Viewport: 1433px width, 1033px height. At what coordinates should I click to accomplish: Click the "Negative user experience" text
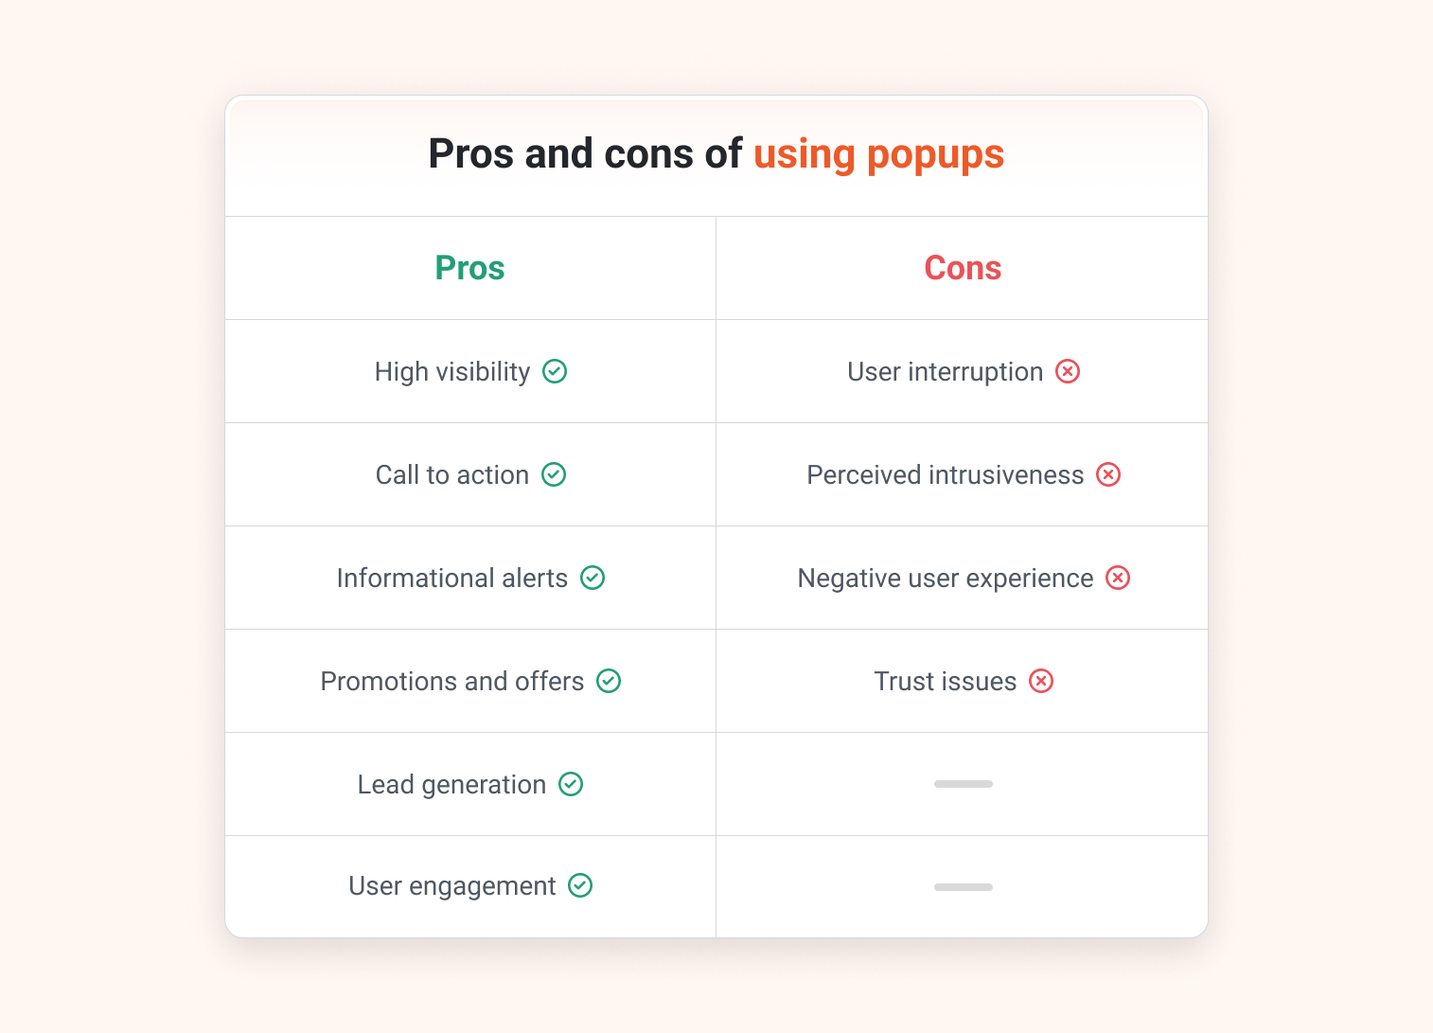(x=945, y=579)
